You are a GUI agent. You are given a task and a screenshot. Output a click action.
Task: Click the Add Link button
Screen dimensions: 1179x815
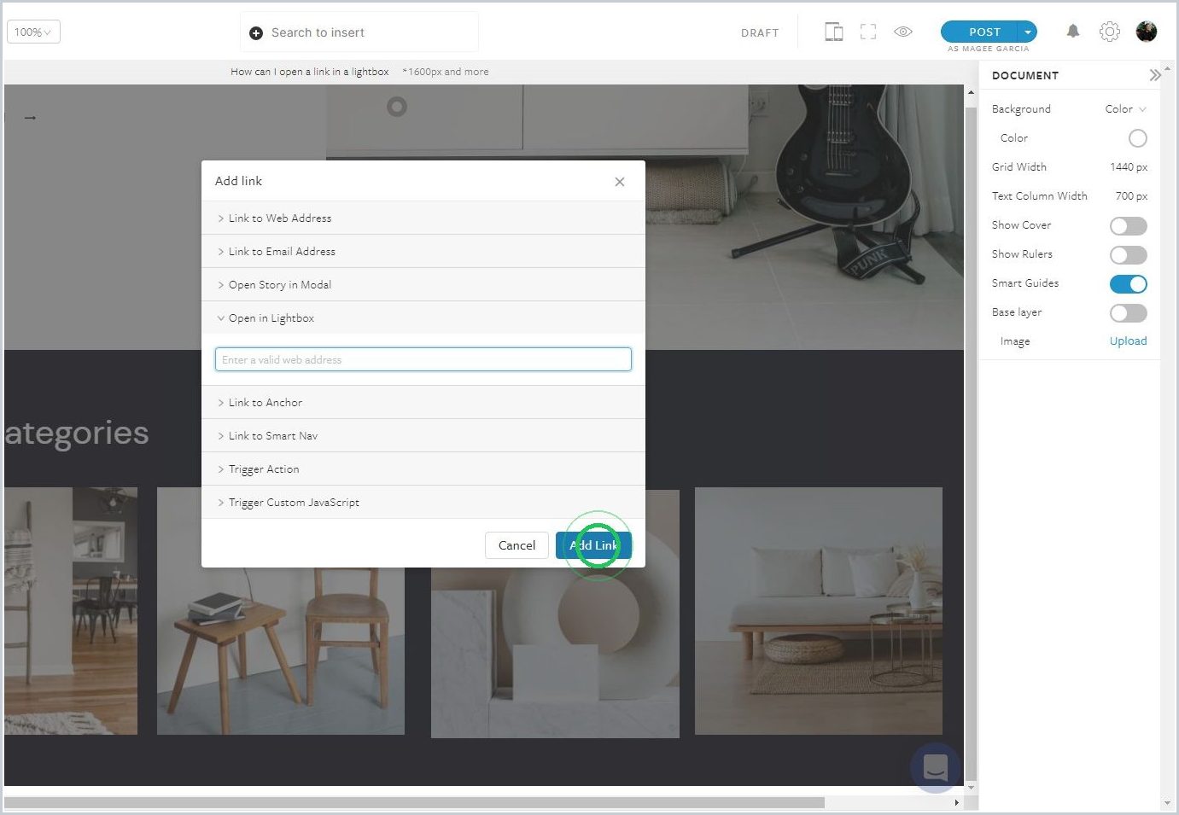coord(593,545)
